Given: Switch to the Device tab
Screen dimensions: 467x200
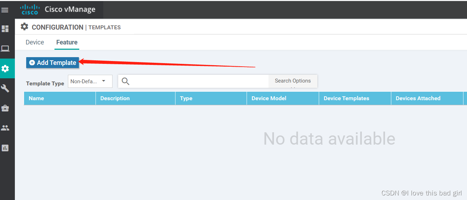Looking at the screenshot, I should tap(35, 42).
